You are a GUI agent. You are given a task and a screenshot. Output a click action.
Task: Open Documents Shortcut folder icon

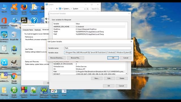34,9
